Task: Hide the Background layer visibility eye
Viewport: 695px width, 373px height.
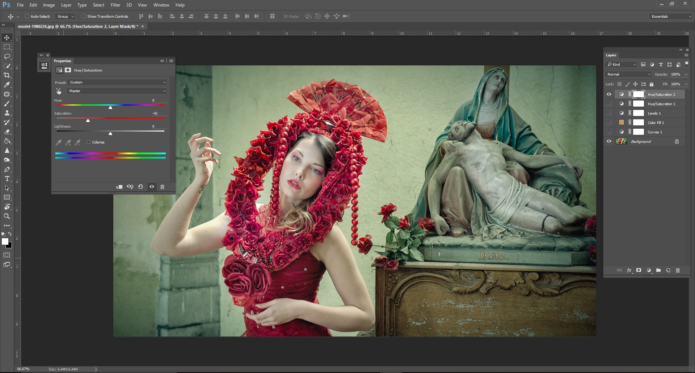Action: click(x=609, y=141)
